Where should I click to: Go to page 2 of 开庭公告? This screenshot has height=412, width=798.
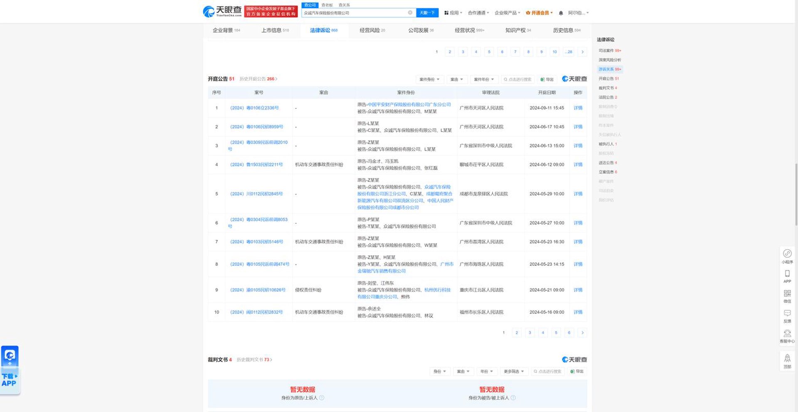tap(517, 333)
